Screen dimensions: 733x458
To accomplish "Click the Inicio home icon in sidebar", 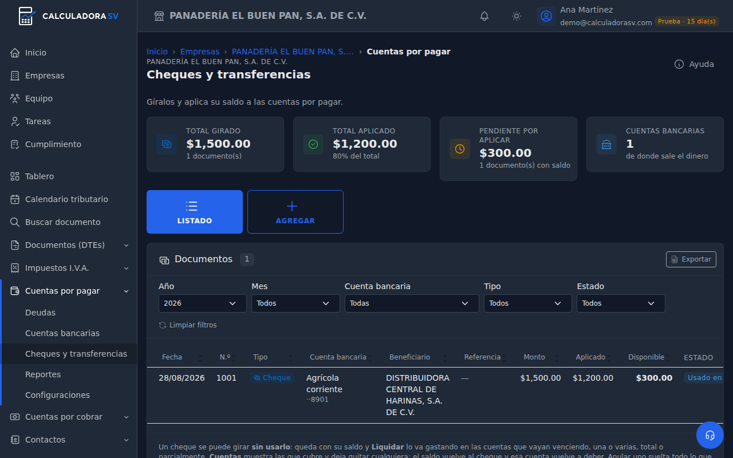I will (15, 53).
